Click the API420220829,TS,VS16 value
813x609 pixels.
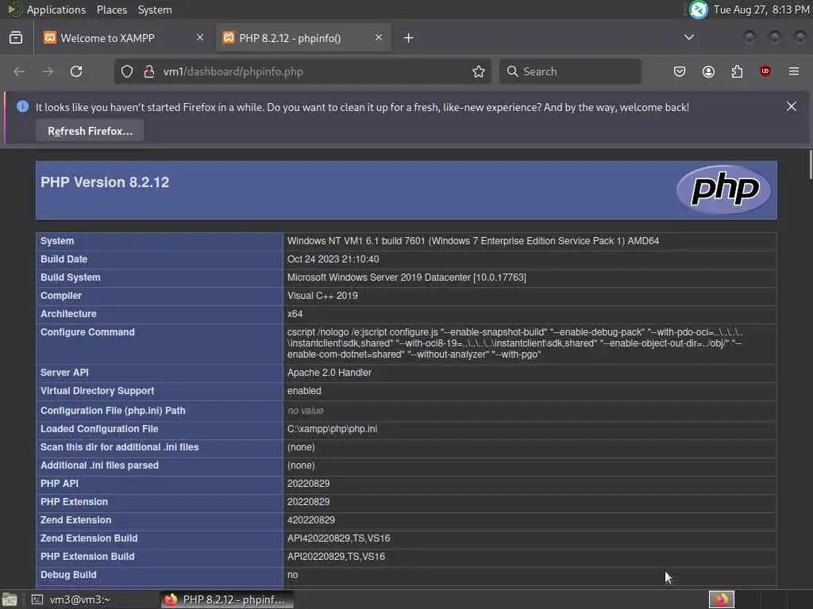338,538
